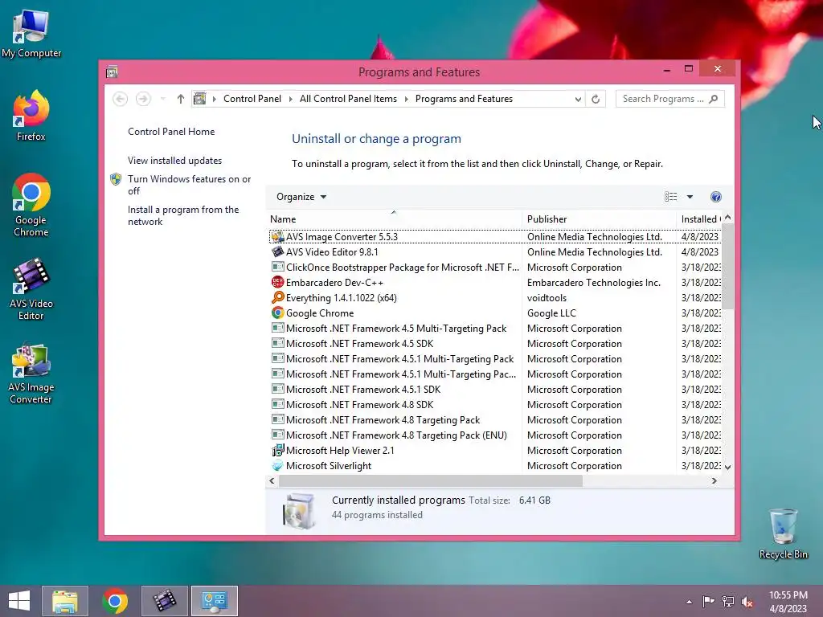Open recent locations dropdown arrow
The width and height of the screenshot is (823, 617).
point(162,99)
